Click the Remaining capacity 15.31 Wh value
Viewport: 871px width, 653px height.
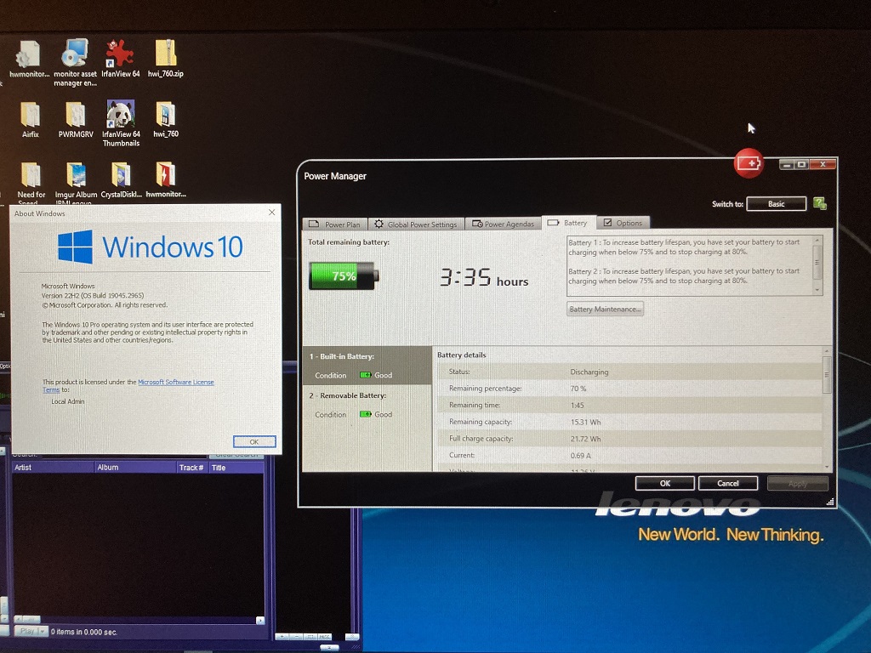coord(585,422)
